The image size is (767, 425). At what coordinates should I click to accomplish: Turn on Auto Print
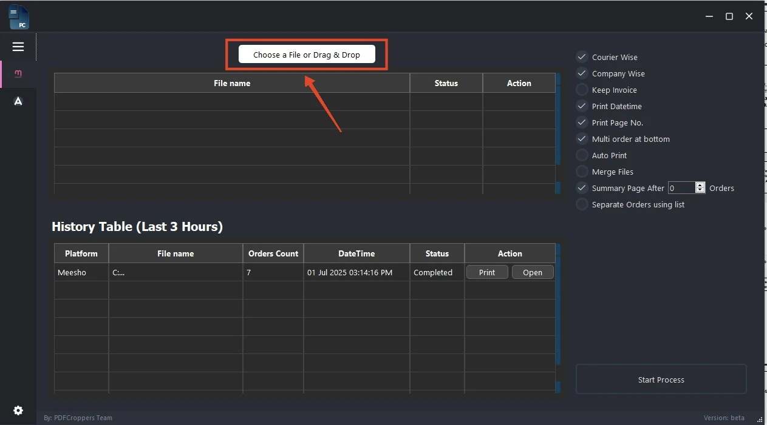tap(582, 155)
